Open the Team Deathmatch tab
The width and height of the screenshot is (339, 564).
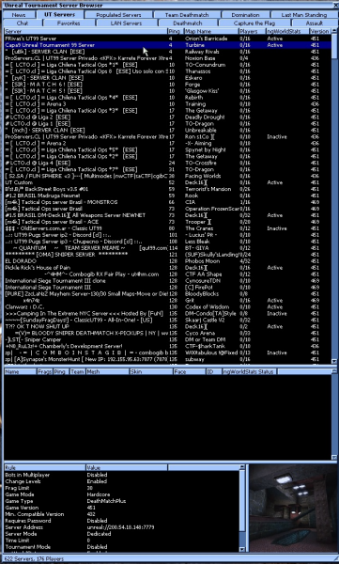[x=187, y=15]
